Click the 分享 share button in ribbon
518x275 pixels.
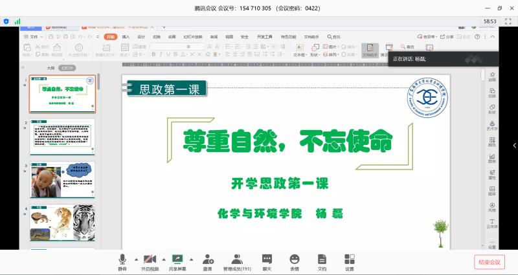pos(447,37)
